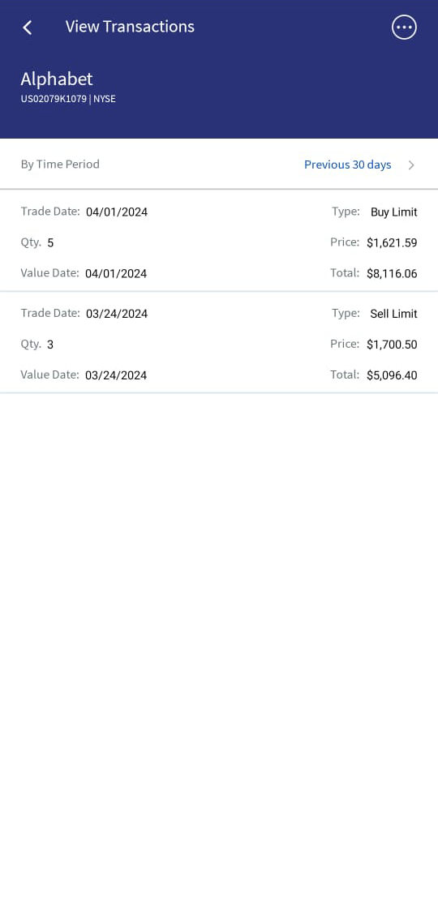Select the View Transactions title
This screenshot has width=438, height=903.
point(130,27)
